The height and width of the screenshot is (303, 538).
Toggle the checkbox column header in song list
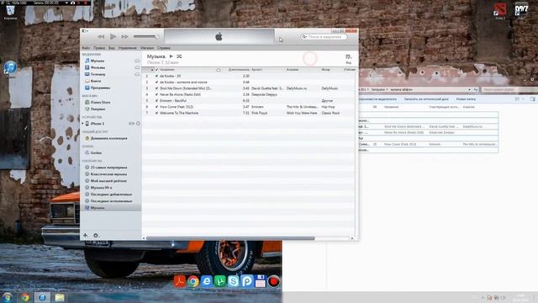click(157, 70)
